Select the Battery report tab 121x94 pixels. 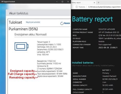tap(83, 3)
